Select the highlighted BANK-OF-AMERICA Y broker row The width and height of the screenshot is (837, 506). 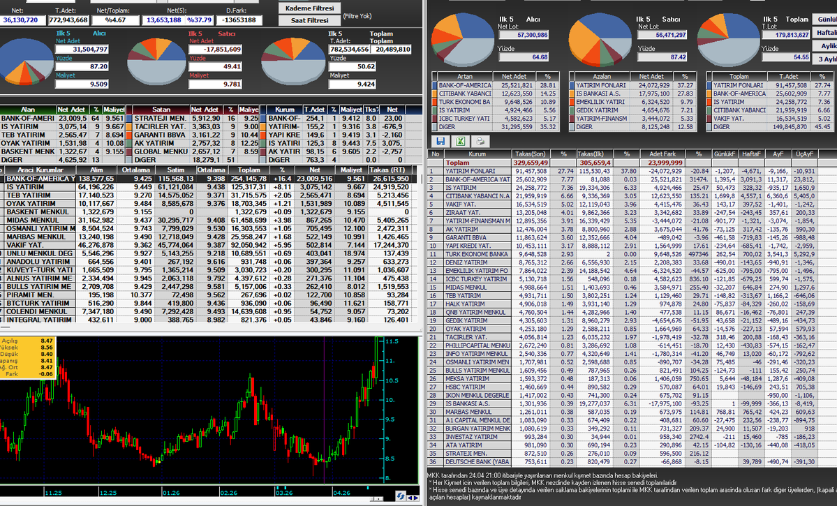coord(207,179)
